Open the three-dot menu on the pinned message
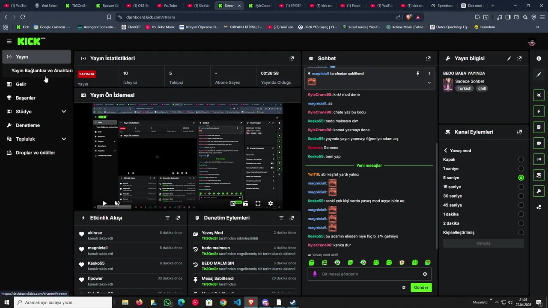548x308 pixels. [x=429, y=74]
